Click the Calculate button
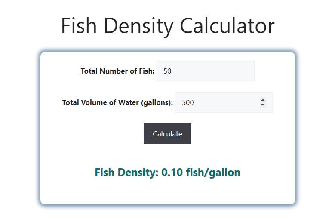This screenshot has width=329, height=222. pyautogui.click(x=167, y=134)
